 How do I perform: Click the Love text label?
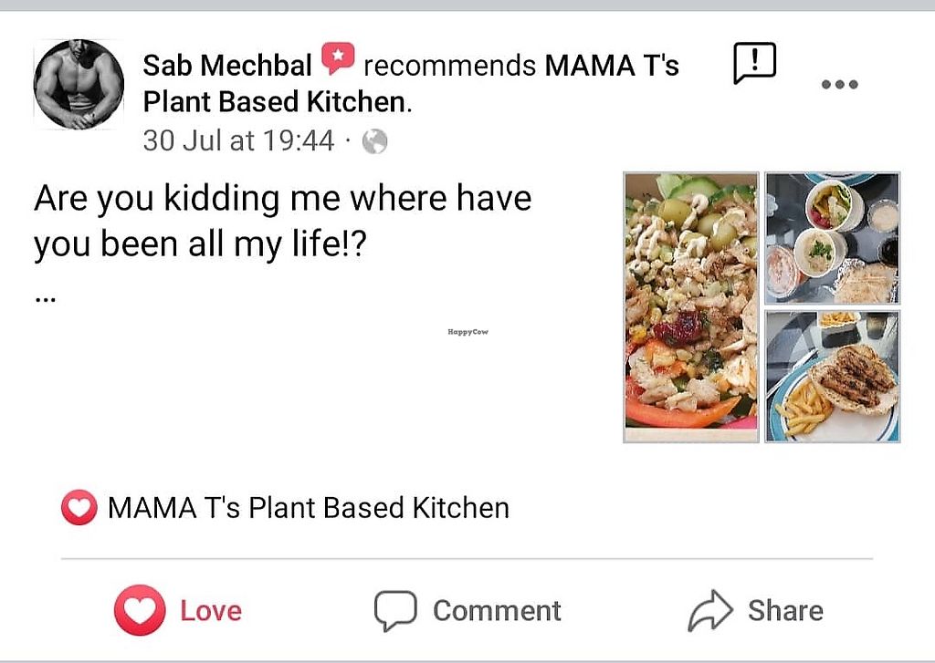[211, 610]
